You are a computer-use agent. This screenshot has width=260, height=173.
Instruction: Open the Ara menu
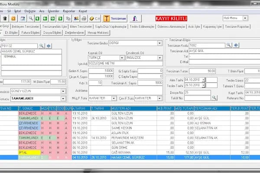pyautogui.click(x=42, y=11)
